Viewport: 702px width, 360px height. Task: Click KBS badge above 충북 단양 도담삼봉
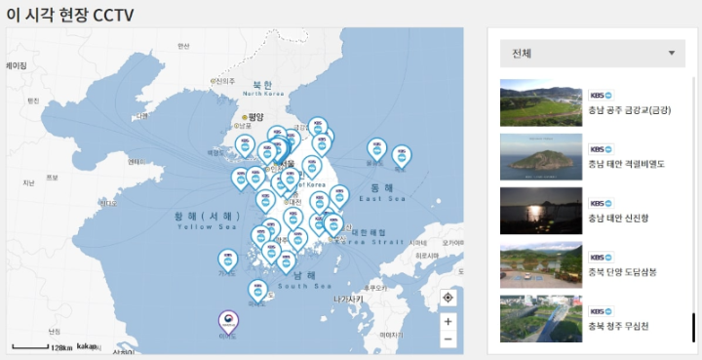pos(601,257)
